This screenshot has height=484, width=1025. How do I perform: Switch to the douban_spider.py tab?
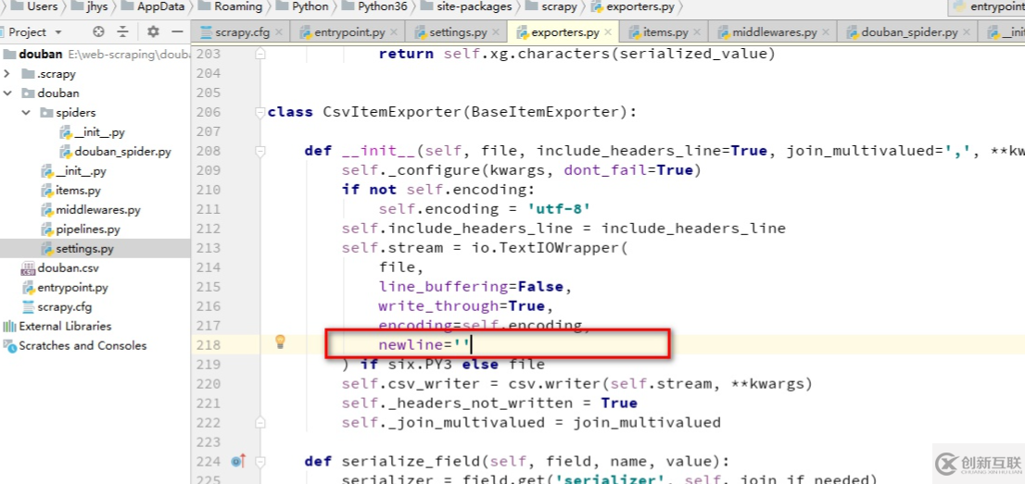tap(907, 32)
